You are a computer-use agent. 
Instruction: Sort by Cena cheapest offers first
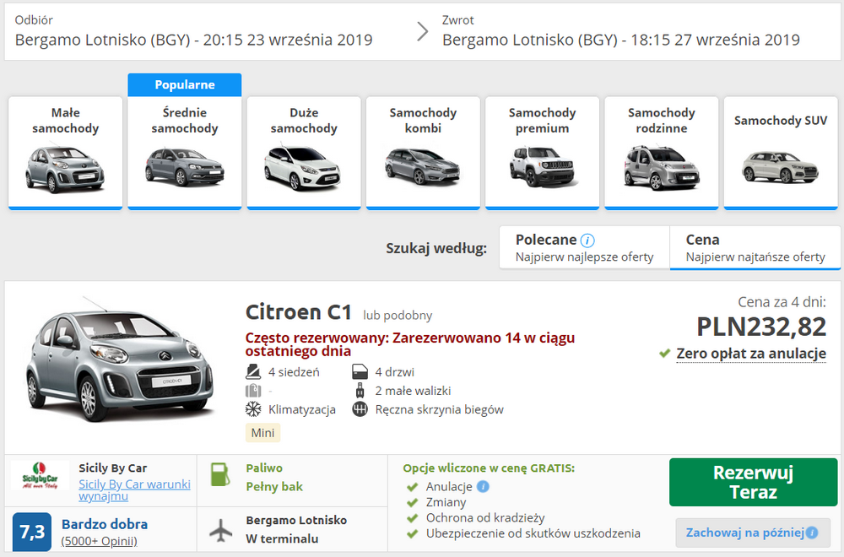(755, 247)
